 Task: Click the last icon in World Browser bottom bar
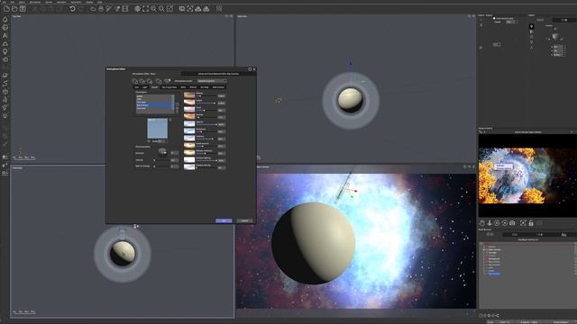click(x=497, y=315)
